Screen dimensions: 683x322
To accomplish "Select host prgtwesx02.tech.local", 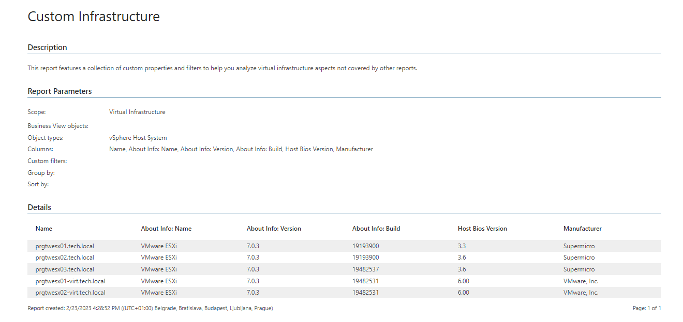I will pos(65,257).
